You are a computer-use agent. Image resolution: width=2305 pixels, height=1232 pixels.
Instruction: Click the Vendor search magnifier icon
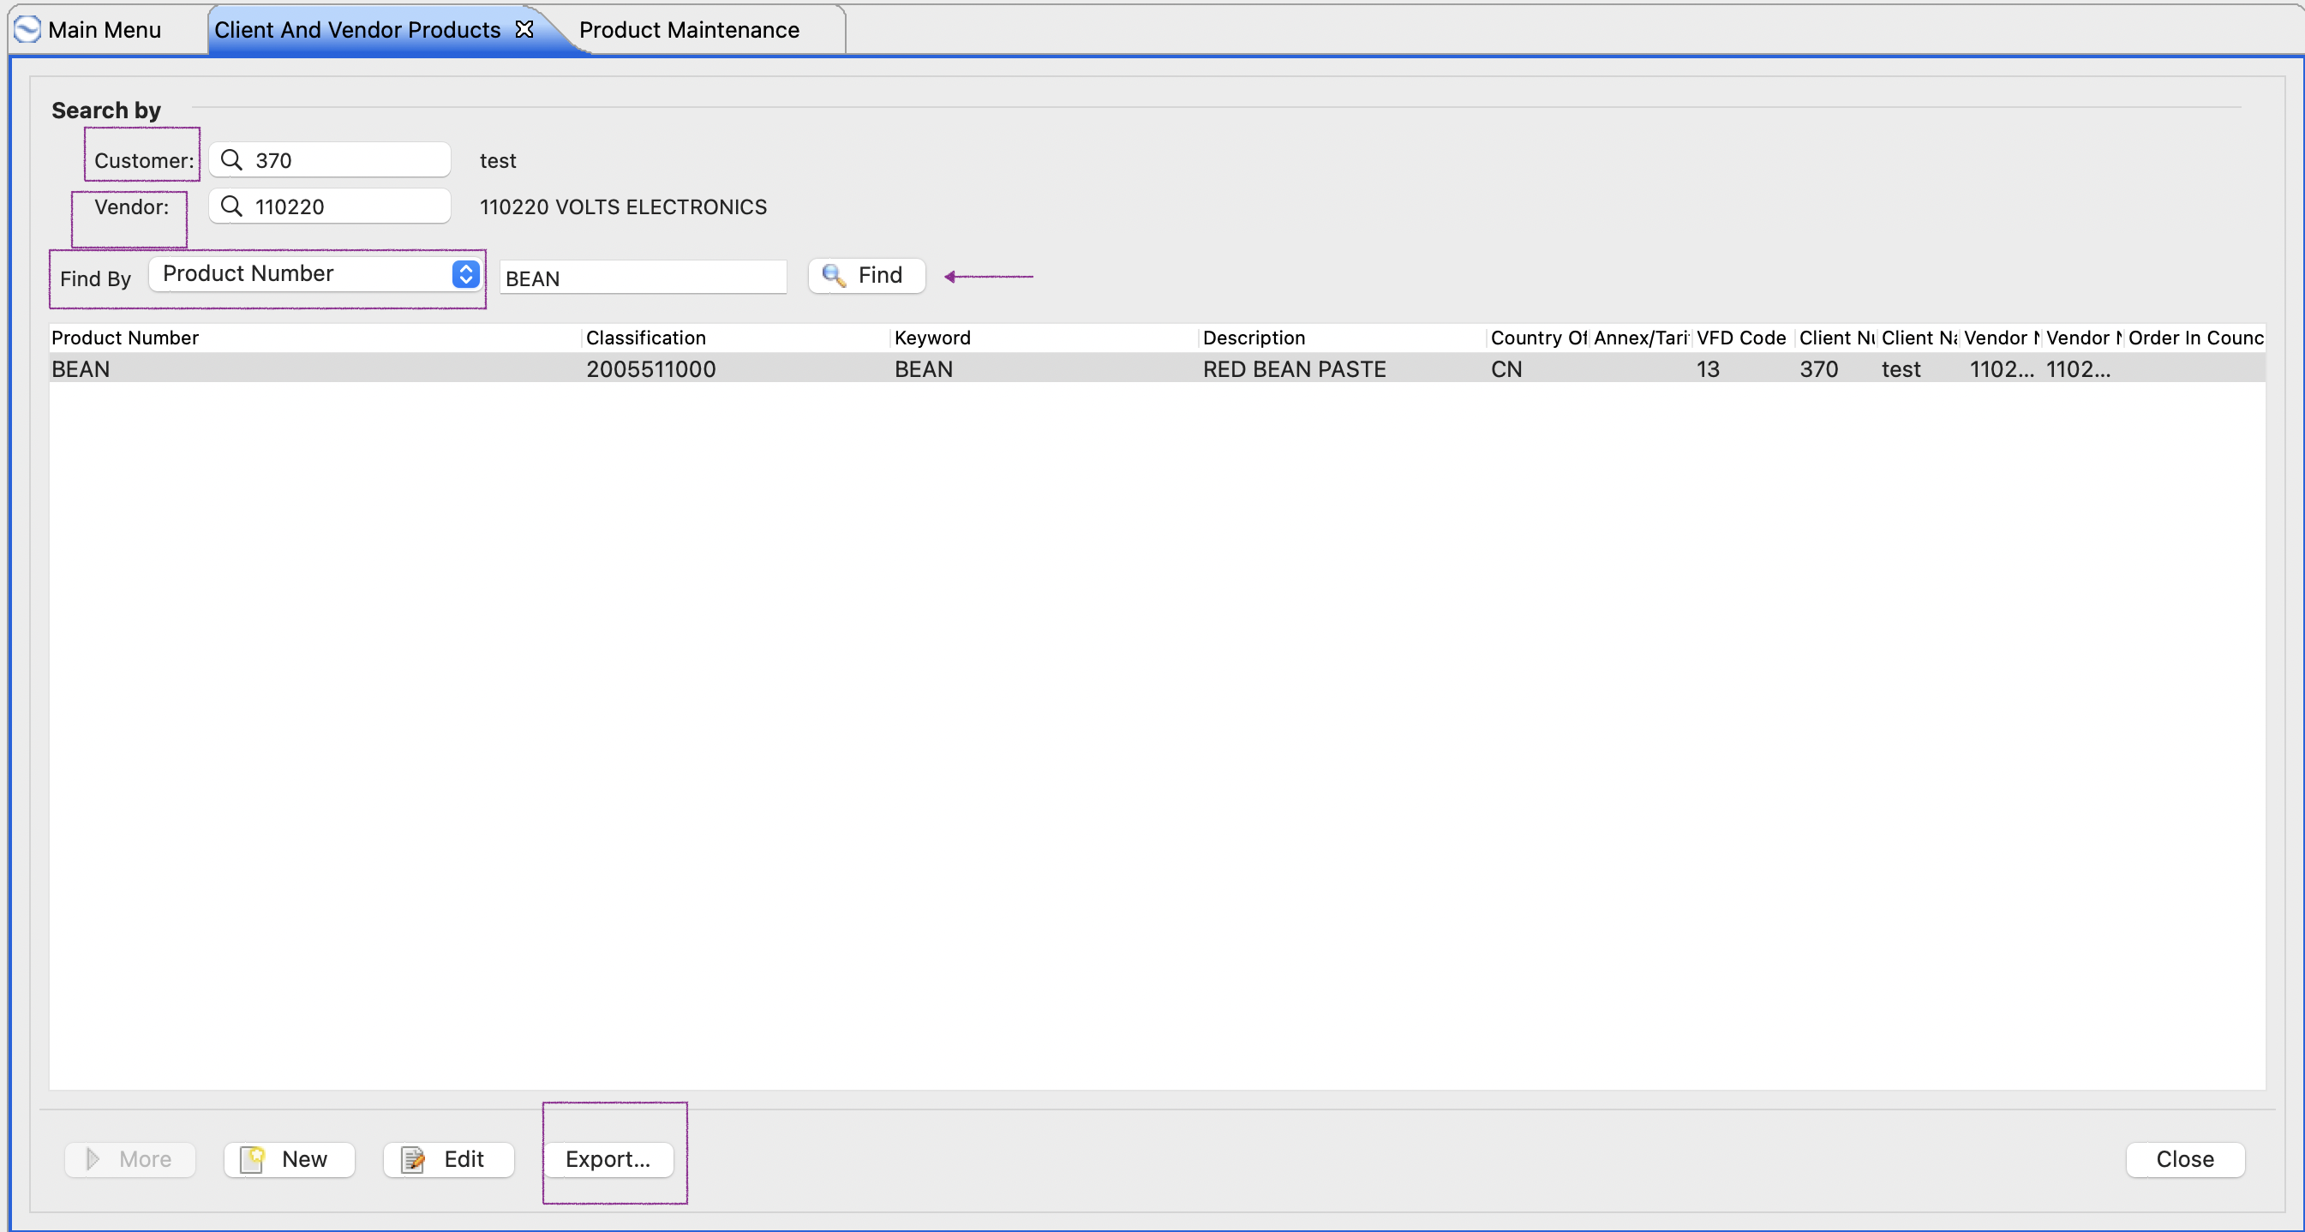click(231, 206)
